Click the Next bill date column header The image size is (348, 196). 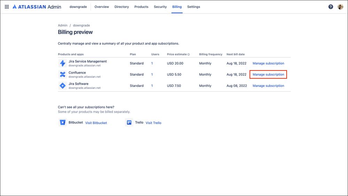(235, 54)
